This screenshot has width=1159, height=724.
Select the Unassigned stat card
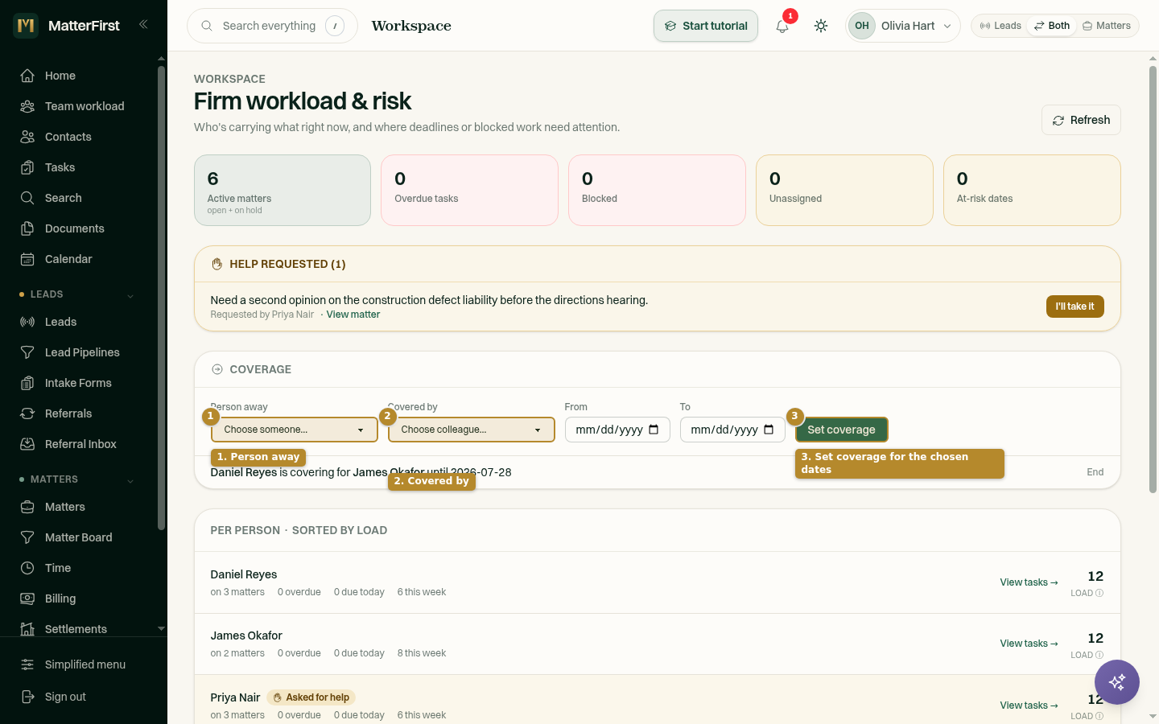coord(844,190)
